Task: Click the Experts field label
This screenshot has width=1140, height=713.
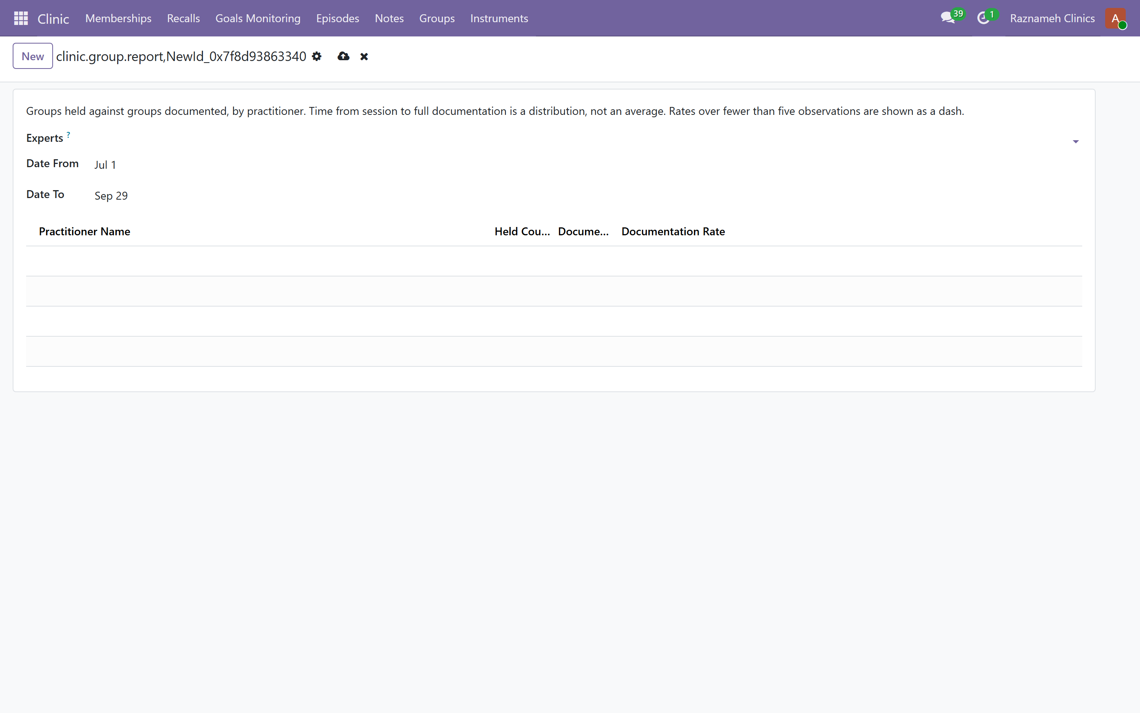Action: coord(45,138)
